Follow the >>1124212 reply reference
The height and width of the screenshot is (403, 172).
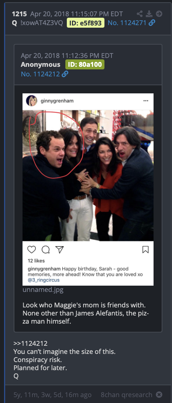coord(31,344)
